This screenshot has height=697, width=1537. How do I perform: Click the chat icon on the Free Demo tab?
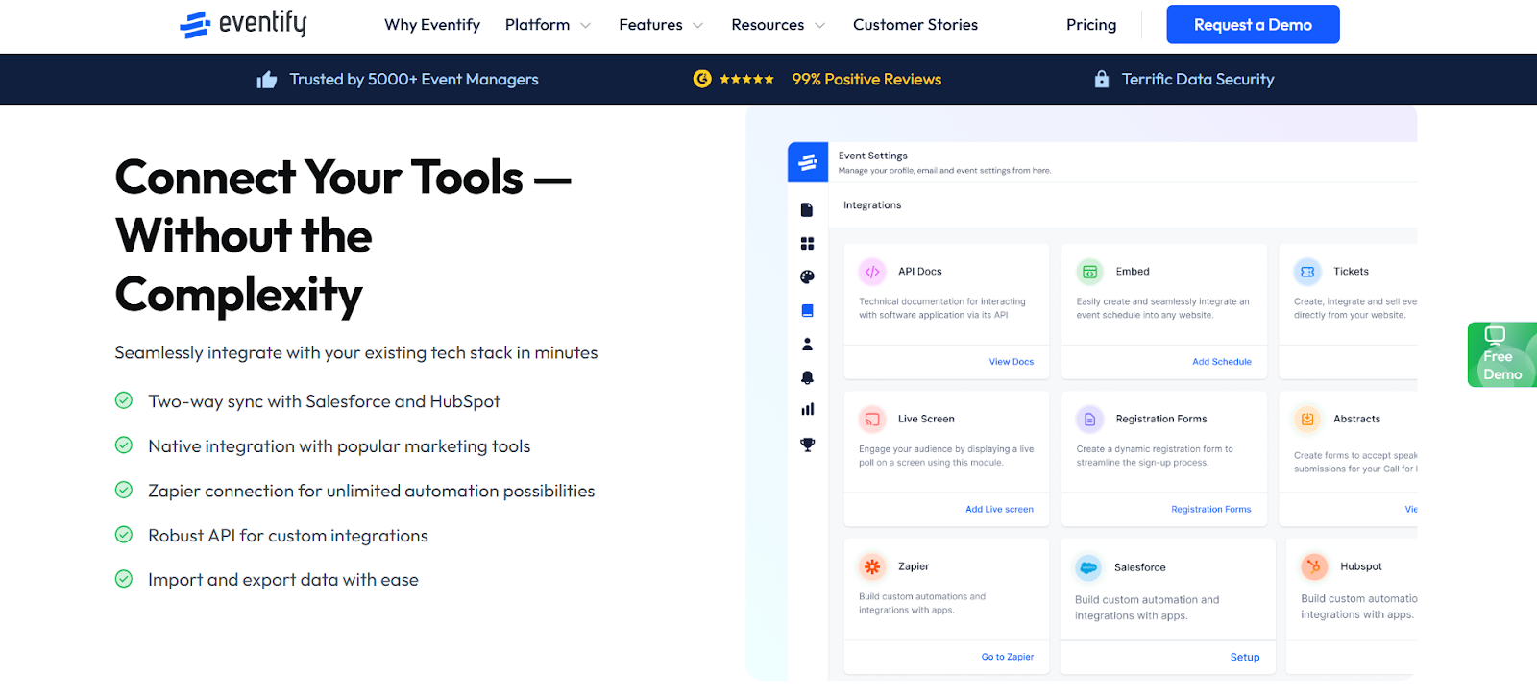coord(1495,335)
